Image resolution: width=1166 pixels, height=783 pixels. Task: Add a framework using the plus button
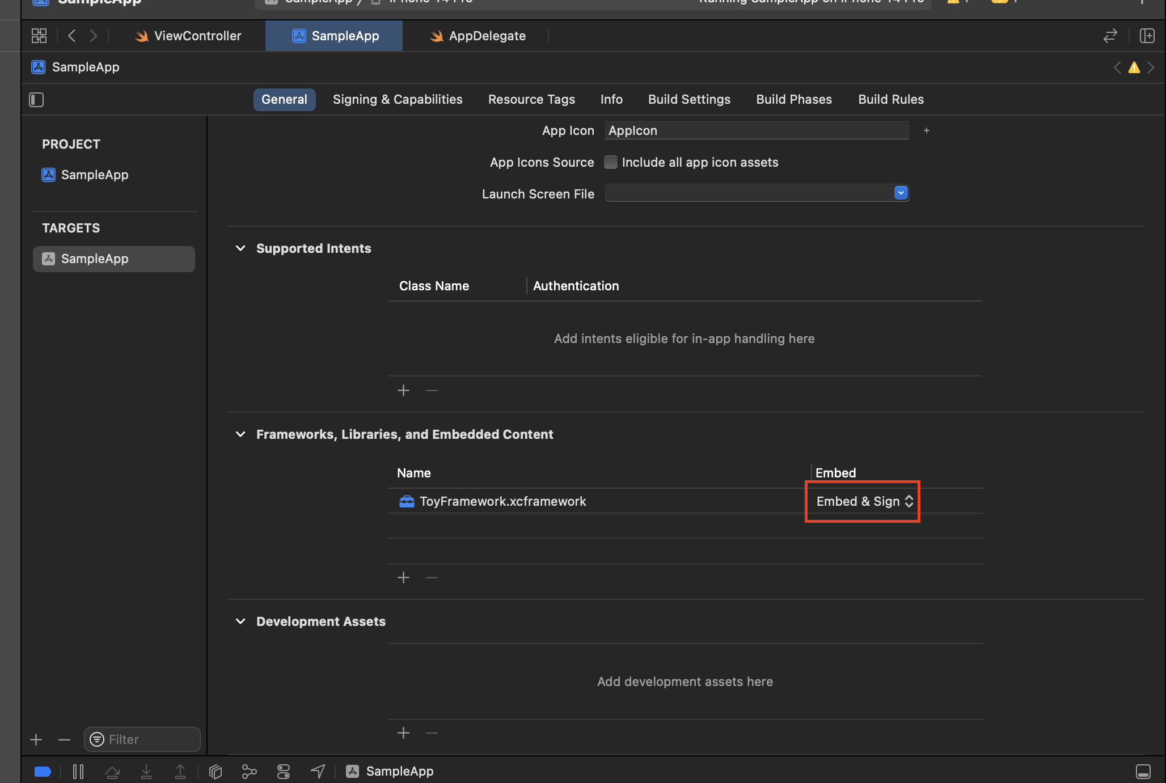click(403, 578)
